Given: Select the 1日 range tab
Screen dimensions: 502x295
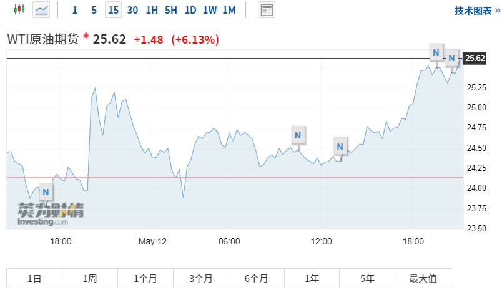Looking at the screenshot, I should pos(34,279).
